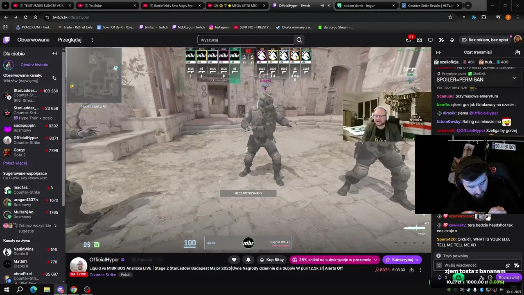This screenshot has width=524, height=295.
Task: Click the Polski language tag
Action: 126,275
